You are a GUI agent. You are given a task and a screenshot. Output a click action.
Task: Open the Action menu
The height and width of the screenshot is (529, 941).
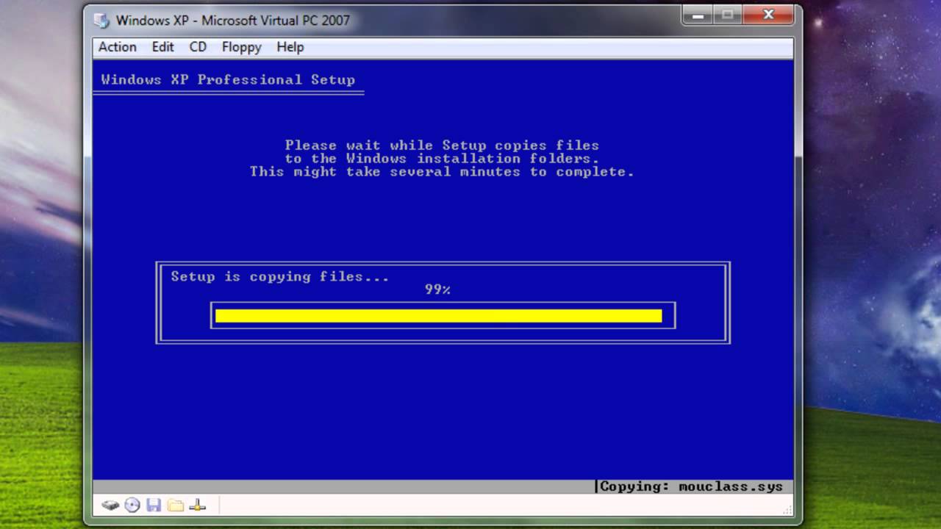pos(118,47)
